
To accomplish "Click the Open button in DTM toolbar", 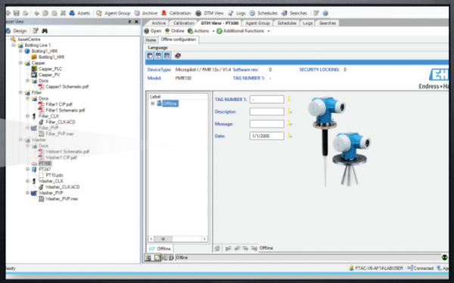I will [x=153, y=31].
